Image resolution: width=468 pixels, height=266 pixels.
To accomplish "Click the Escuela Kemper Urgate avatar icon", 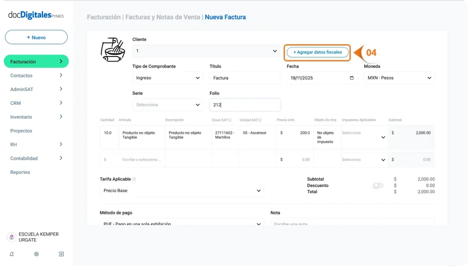I will pyautogui.click(x=11, y=236).
